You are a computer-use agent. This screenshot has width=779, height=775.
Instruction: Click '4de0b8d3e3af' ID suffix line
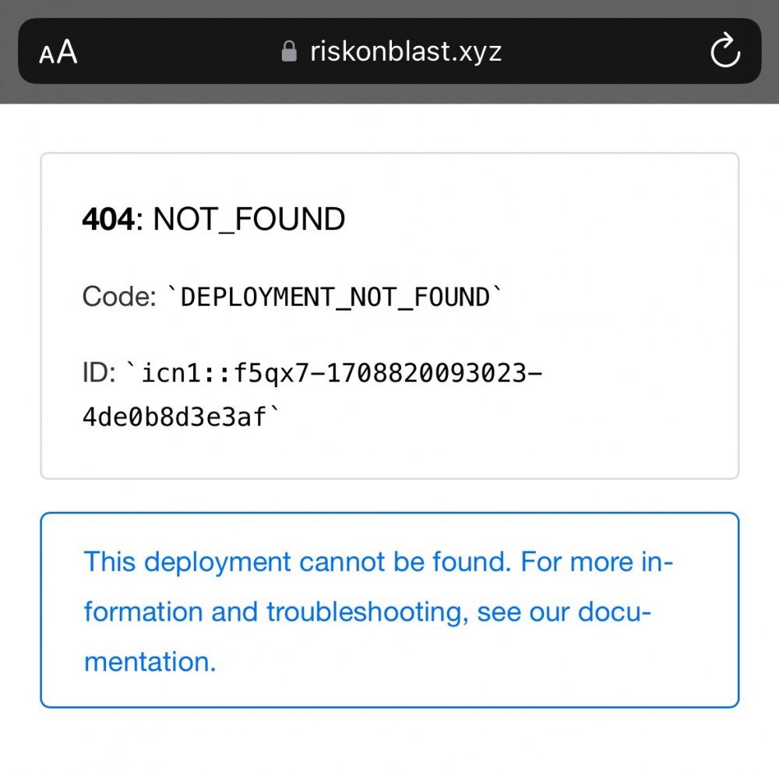pos(174,416)
